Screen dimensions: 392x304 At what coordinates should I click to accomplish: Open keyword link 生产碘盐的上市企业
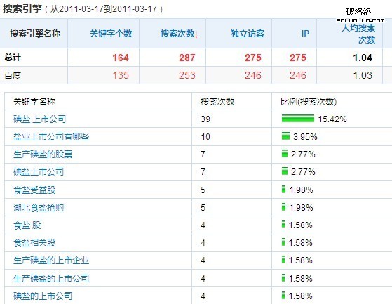pyautogui.click(x=51, y=260)
